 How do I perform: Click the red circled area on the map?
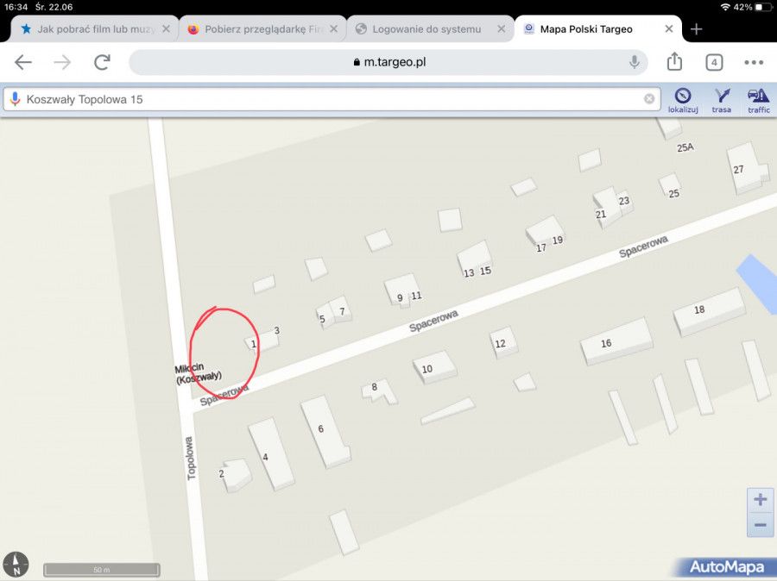[226, 353]
